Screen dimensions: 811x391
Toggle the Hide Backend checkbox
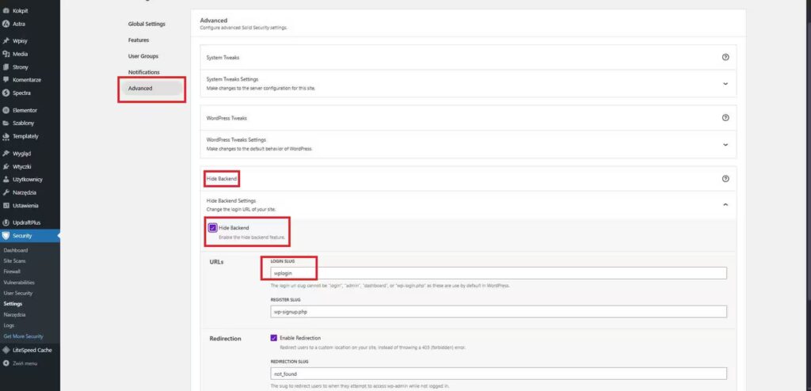coord(212,228)
